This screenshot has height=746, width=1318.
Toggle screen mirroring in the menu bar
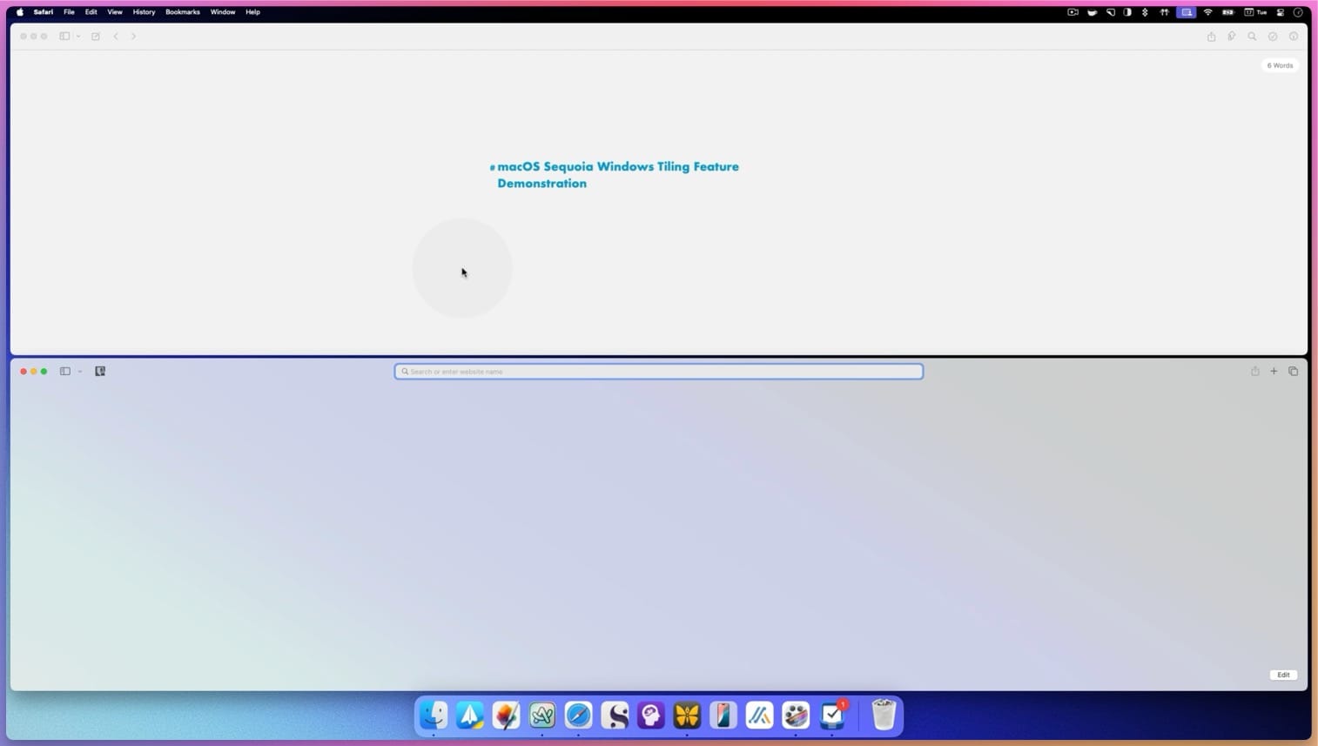1186,11
